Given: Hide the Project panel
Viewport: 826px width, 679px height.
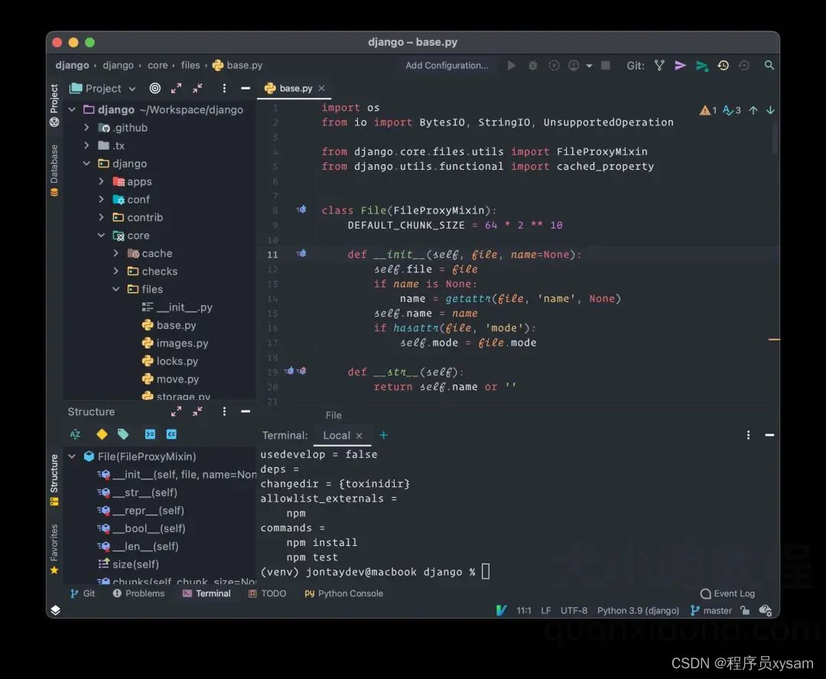Looking at the screenshot, I should 246,89.
